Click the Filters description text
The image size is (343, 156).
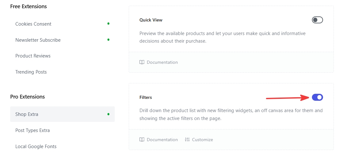[x=231, y=115]
